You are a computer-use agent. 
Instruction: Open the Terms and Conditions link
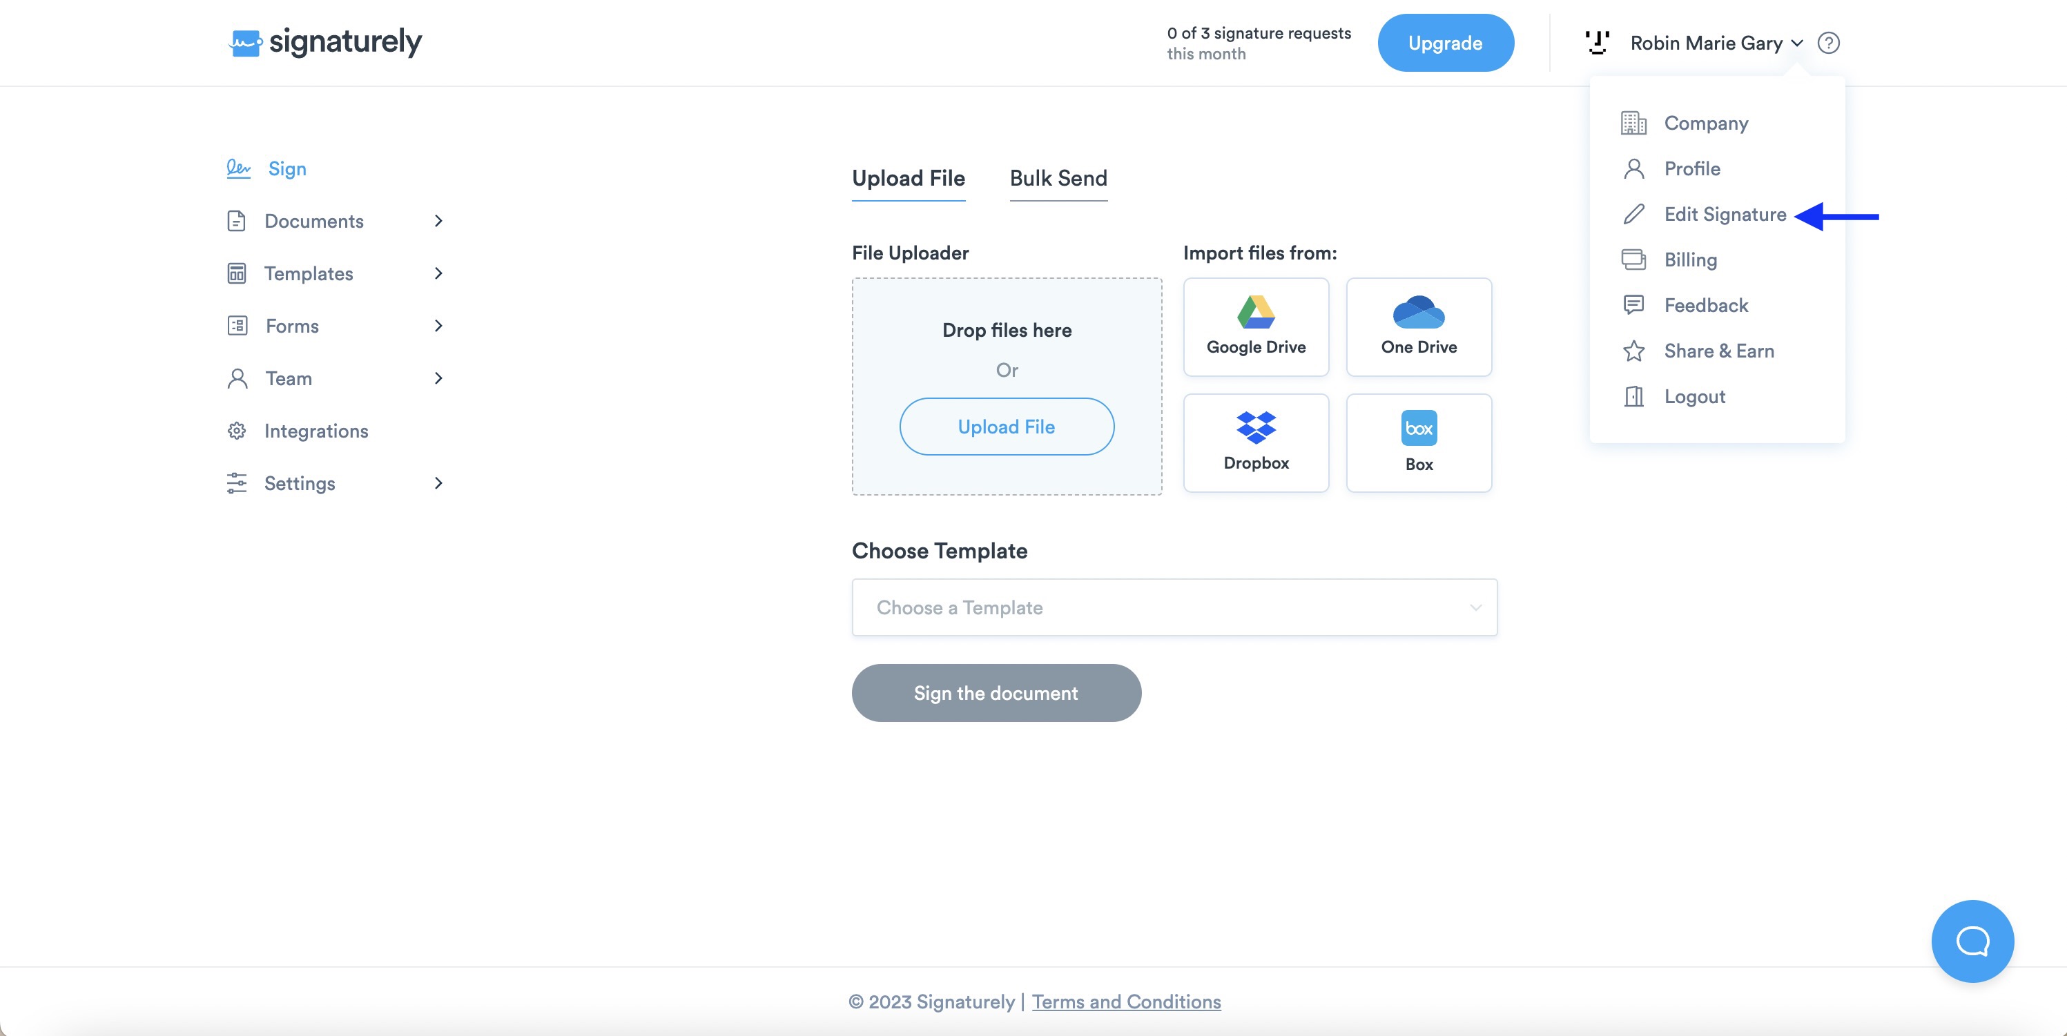coord(1126,1001)
